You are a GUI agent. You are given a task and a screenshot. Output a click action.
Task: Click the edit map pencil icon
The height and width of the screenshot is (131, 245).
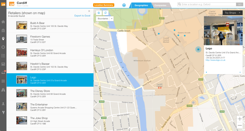99,13
